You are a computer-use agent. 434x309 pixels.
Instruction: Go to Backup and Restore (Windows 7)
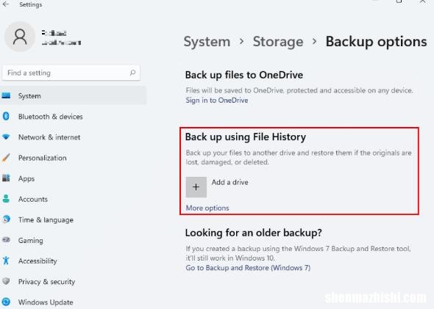(248, 268)
